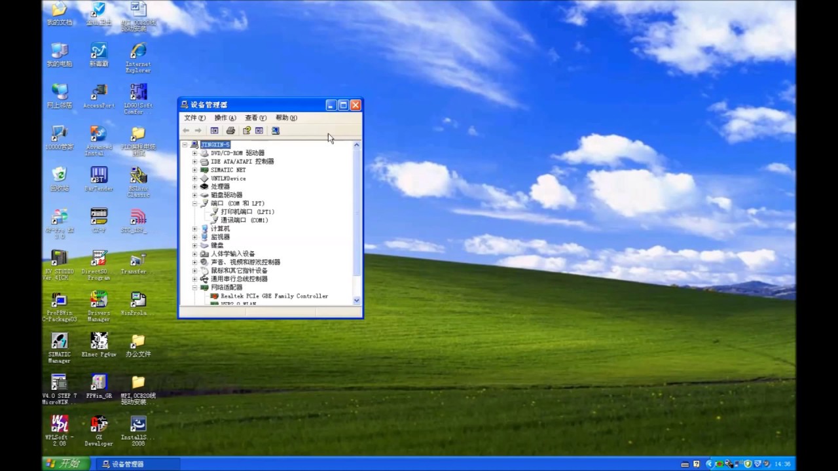This screenshot has width=838, height=471.
Task: Select the Advanced Install desktop icon
Action: click(x=99, y=140)
